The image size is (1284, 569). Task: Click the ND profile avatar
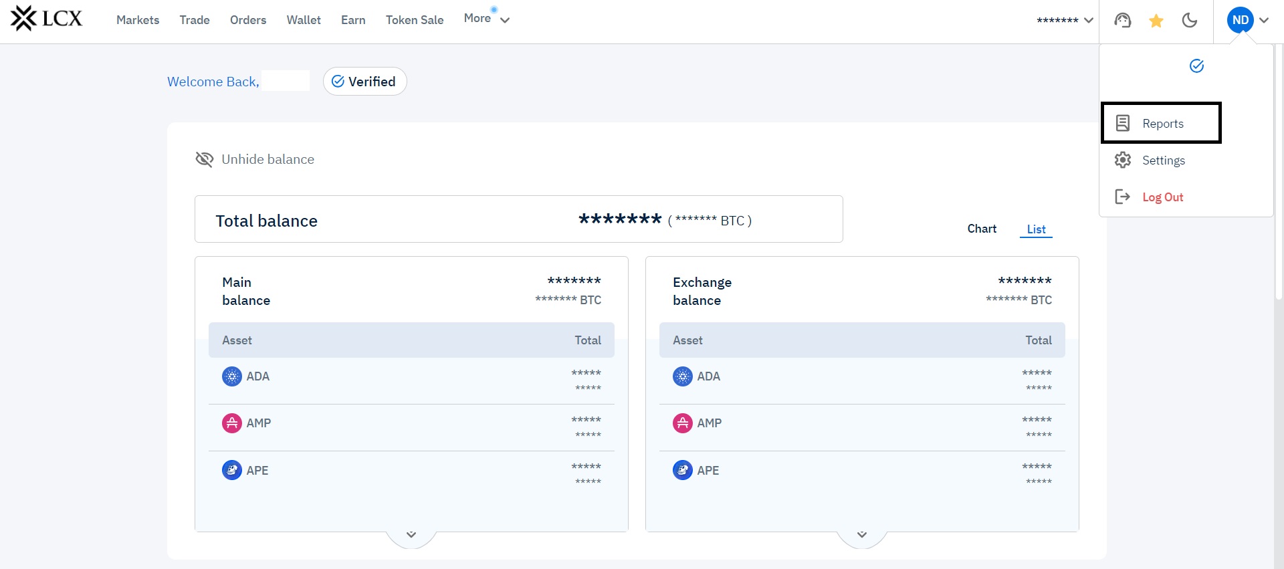(1240, 20)
